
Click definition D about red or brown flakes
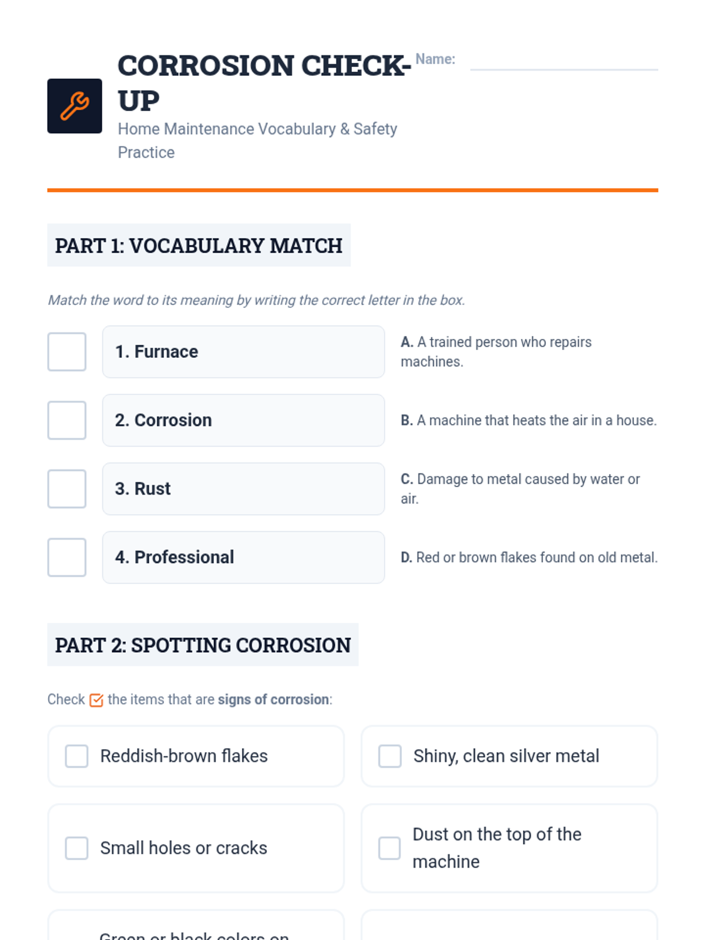pyautogui.click(x=529, y=558)
